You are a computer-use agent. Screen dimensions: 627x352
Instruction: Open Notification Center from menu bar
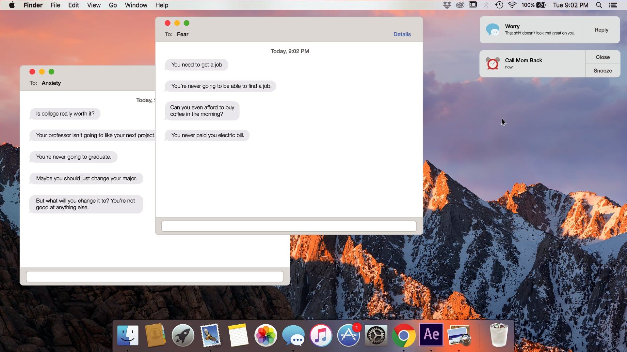click(613, 5)
